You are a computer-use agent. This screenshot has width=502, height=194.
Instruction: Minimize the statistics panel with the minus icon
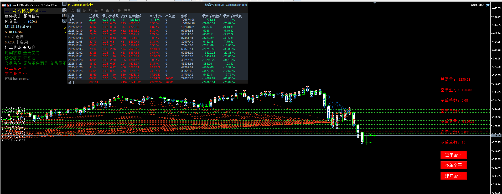pyautogui.click(x=64, y=4)
